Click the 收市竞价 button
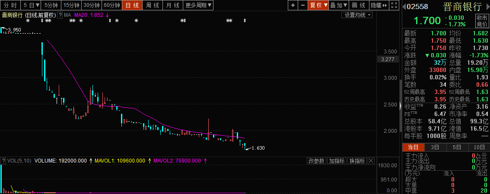Screen dimensions: 490x194 point(481,21)
